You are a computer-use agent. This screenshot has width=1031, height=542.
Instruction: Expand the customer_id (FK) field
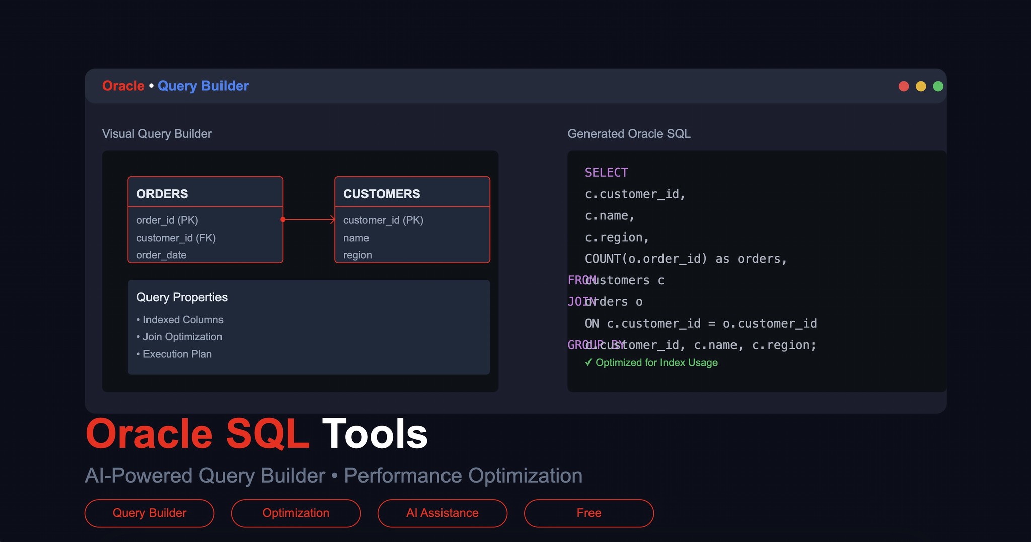click(x=175, y=238)
